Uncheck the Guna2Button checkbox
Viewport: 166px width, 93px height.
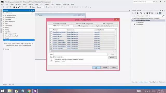[51, 34]
